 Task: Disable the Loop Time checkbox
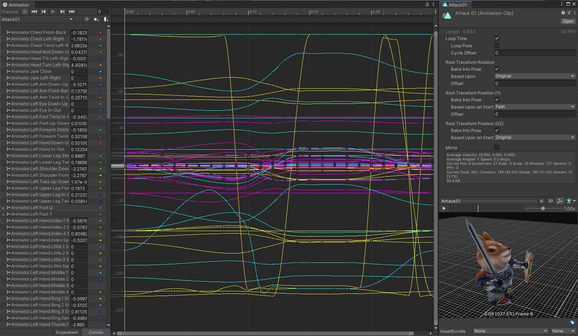click(x=497, y=38)
